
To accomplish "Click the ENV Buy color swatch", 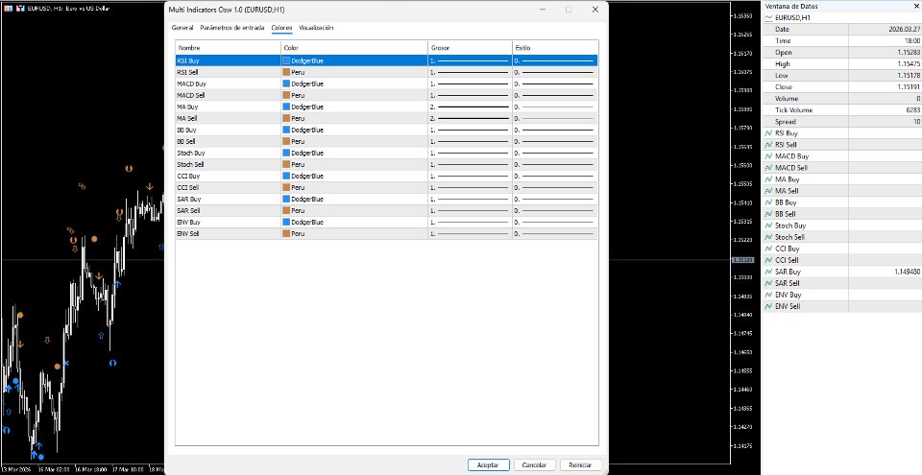I will [x=286, y=223].
